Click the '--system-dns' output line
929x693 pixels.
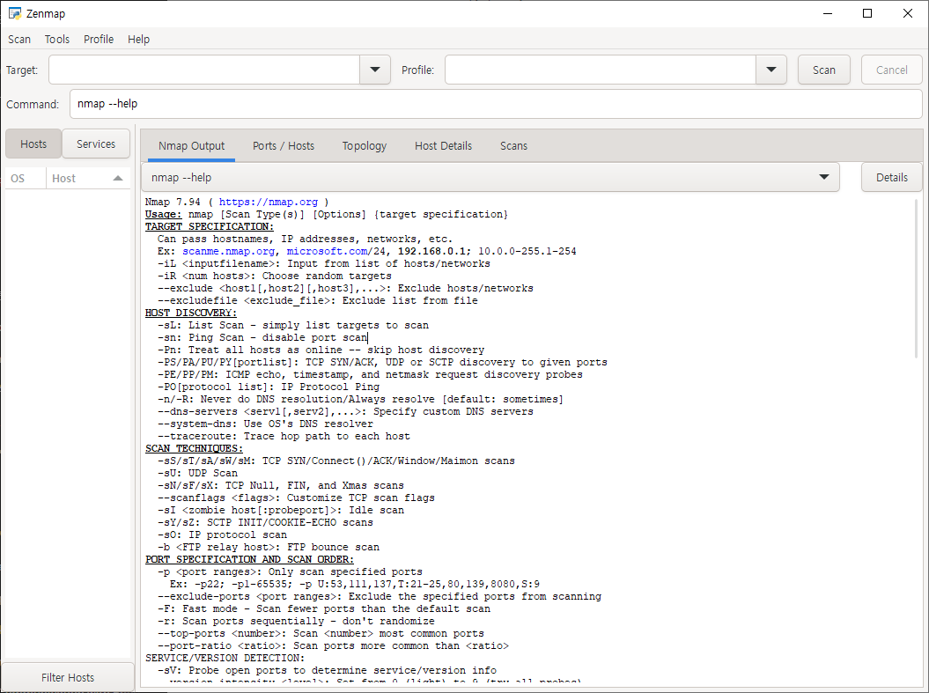[x=265, y=424]
